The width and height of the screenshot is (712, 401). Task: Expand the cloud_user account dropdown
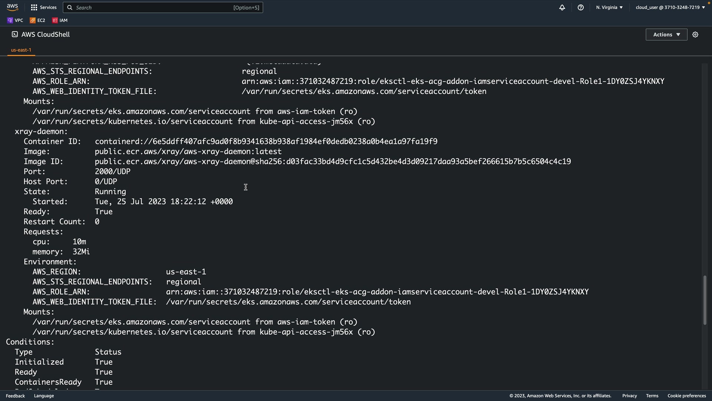point(670,7)
